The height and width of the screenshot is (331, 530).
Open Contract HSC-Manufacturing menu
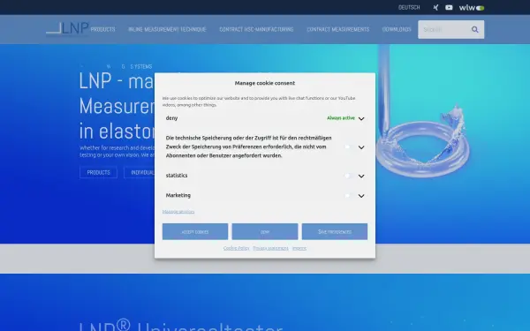[256, 29]
